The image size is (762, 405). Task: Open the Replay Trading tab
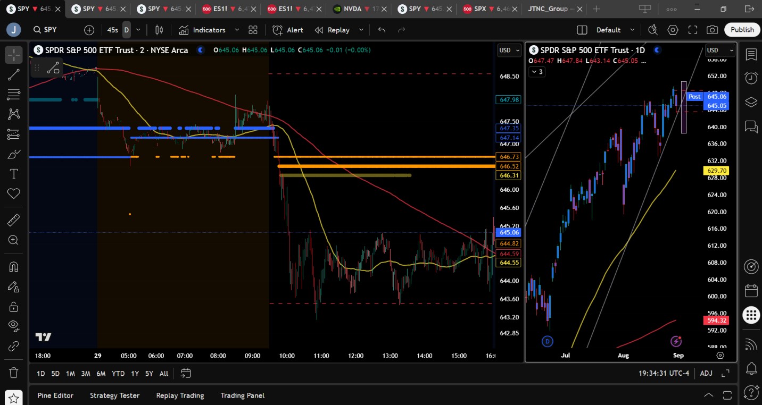(180, 395)
